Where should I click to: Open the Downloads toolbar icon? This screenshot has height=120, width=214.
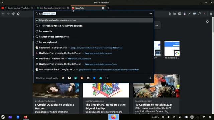point(170,14)
